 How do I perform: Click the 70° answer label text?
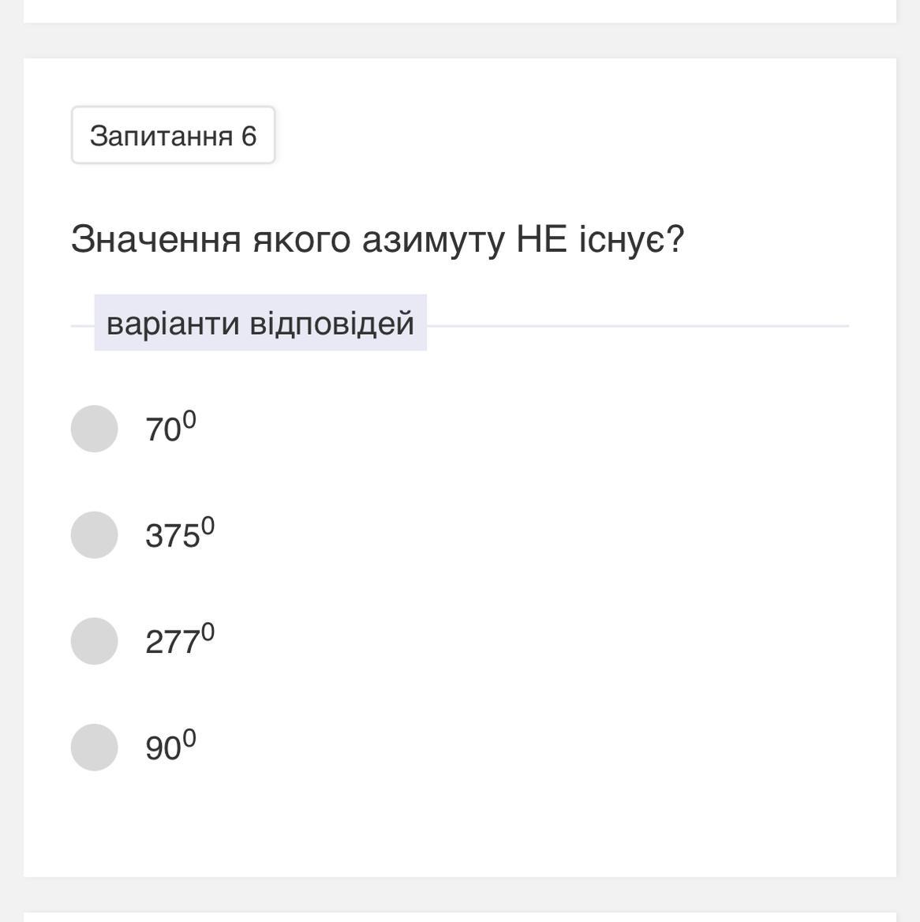[170, 429]
